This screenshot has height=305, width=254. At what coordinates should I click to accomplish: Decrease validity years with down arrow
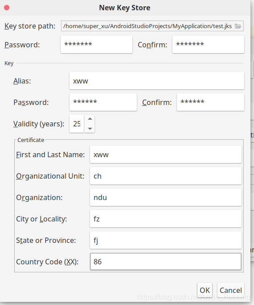90,129
